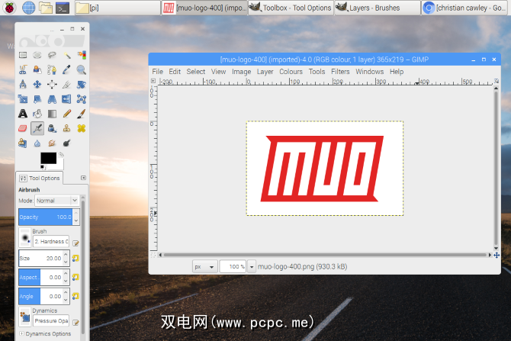
Task: Select the Scissors Select tool
Action: pyautogui.click(x=23, y=69)
